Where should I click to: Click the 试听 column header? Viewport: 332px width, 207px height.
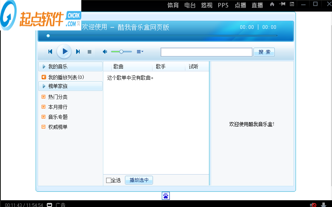tap(193, 67)
